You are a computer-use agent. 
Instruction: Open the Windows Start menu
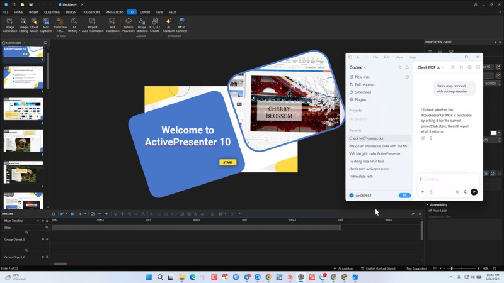pyautogui.click(x=149, y=277)
